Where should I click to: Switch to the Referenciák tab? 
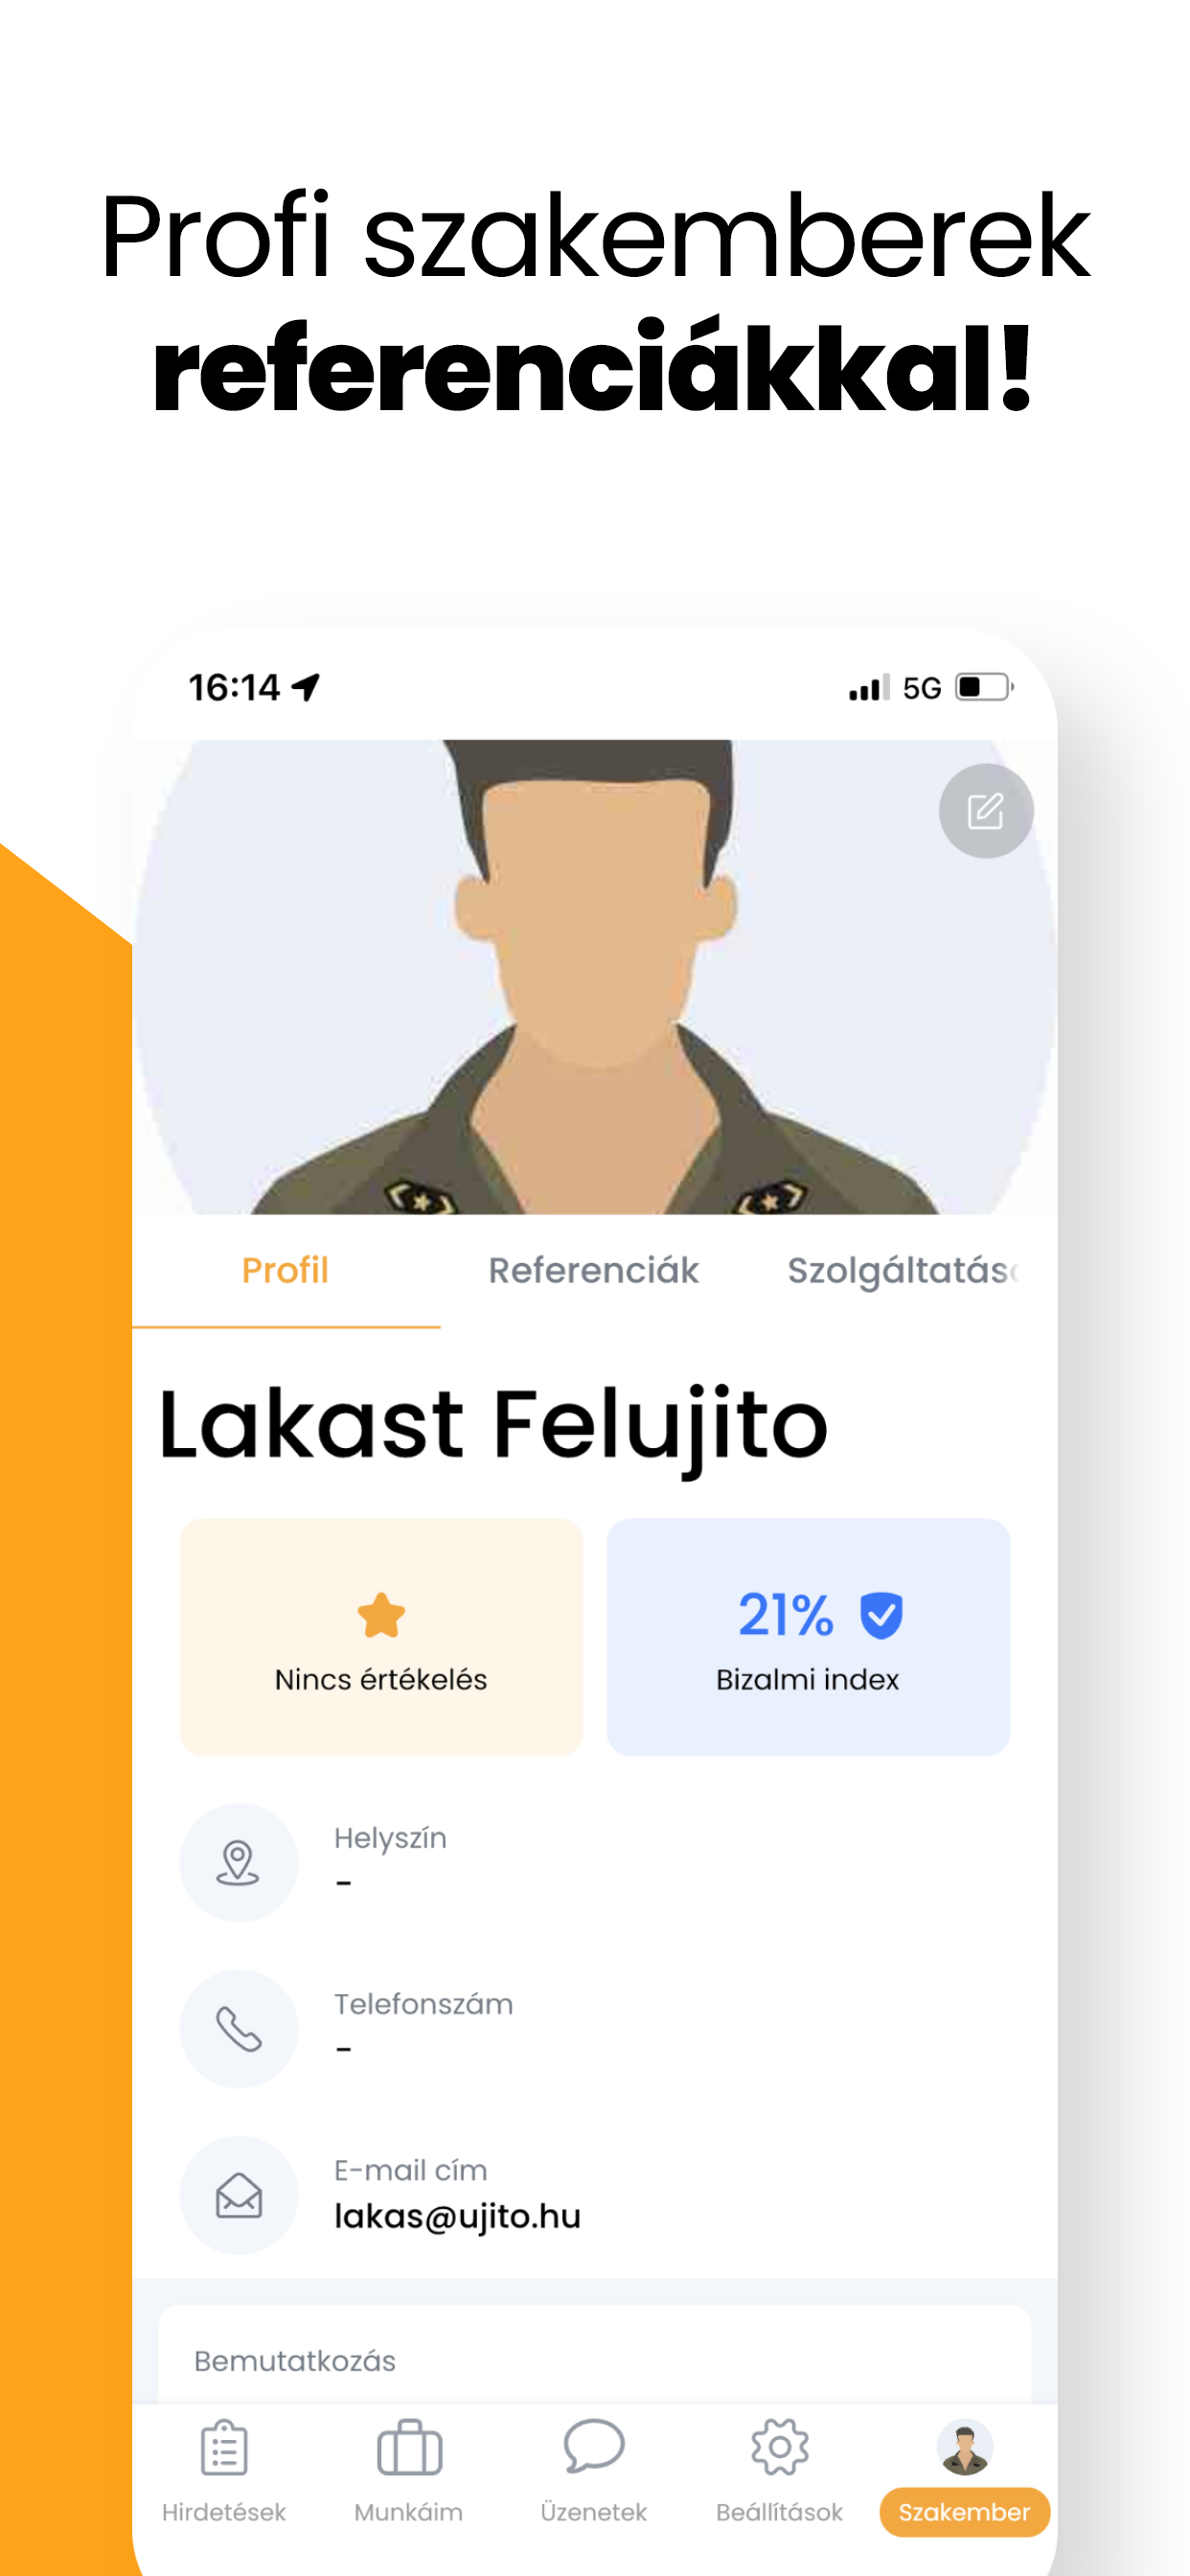593,1271
